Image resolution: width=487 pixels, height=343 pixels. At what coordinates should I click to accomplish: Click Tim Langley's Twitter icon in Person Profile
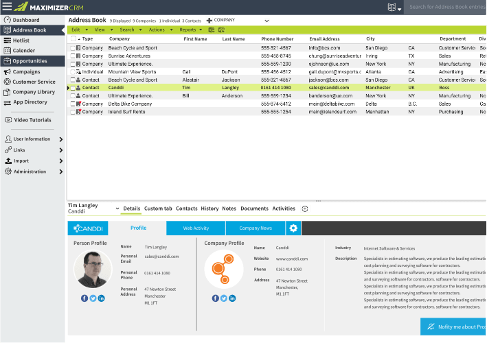[93, 298]
